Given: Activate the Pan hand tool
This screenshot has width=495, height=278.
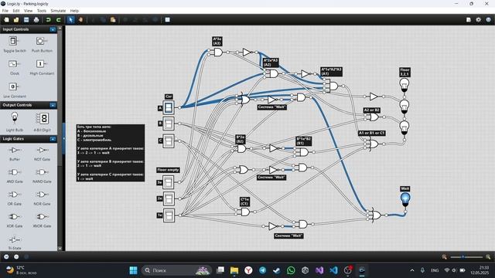Looking at the screenshot, I should (80, 20).
